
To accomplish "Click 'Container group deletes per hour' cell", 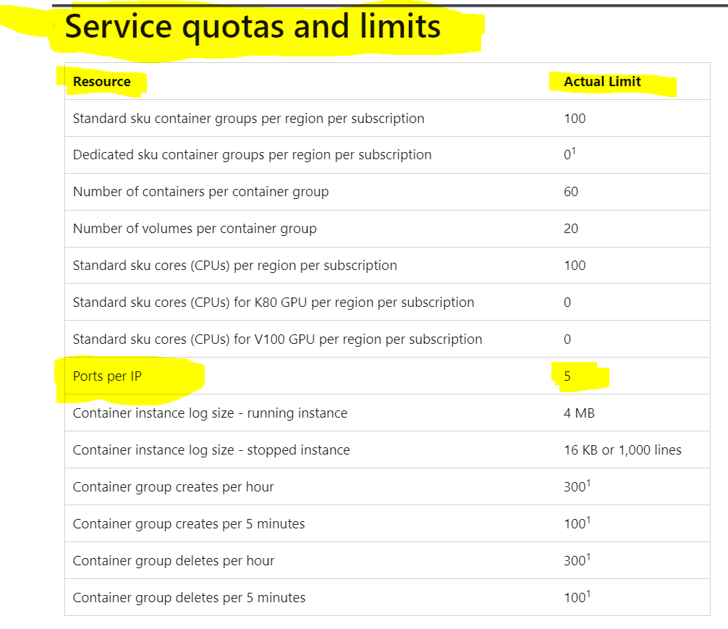I will (x=173, y=561).
